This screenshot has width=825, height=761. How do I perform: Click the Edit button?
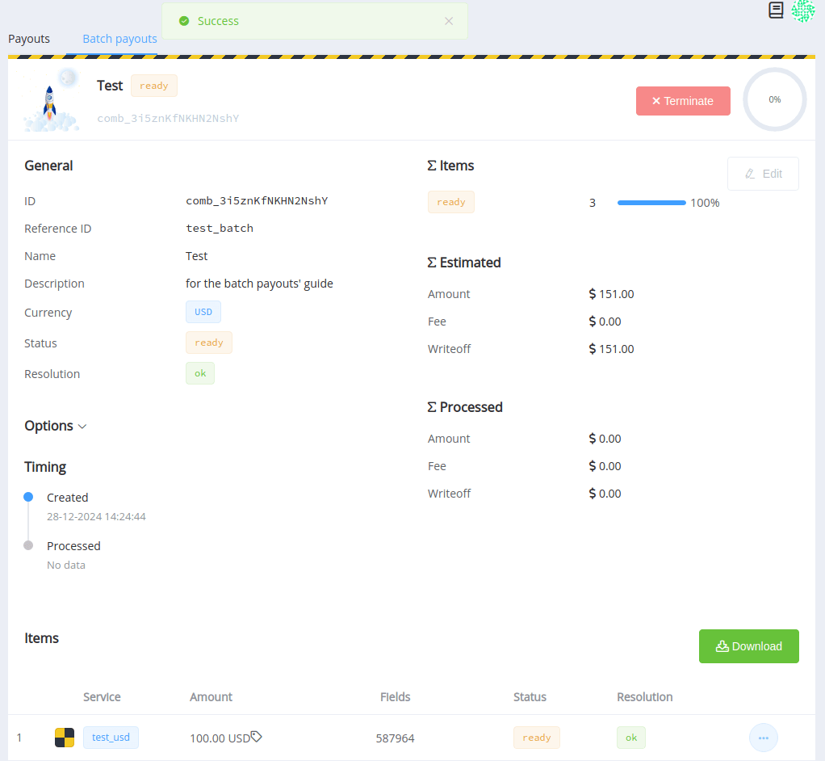(x=763, y=174)
